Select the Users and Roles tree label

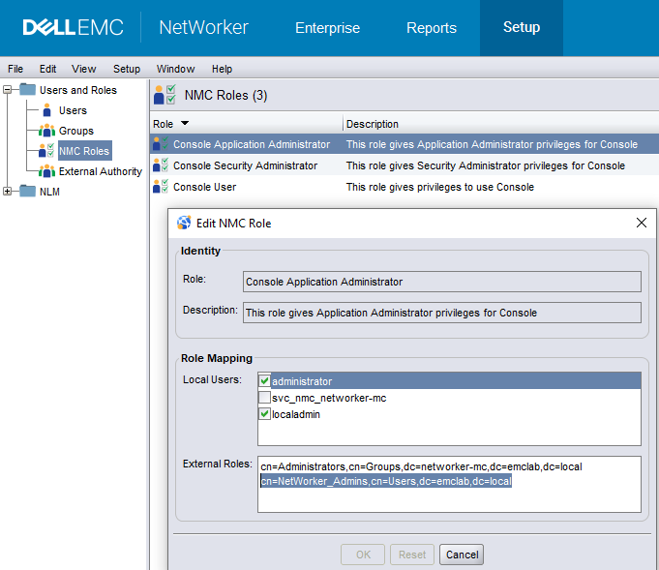click(x=78, y=90)
